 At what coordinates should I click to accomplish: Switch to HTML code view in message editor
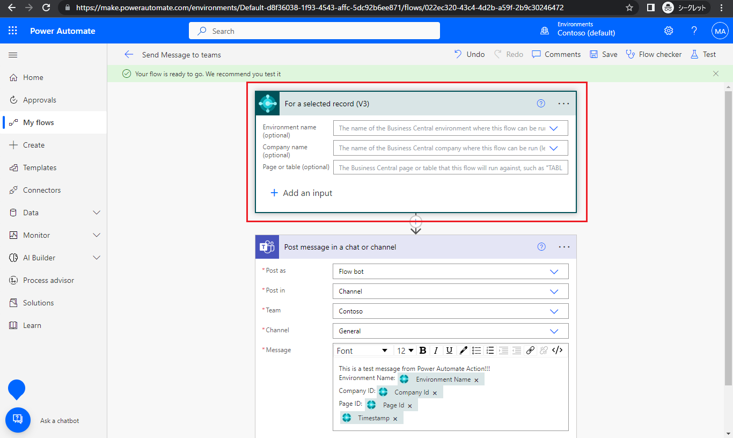pyautogui.click(x=558, y=350)
